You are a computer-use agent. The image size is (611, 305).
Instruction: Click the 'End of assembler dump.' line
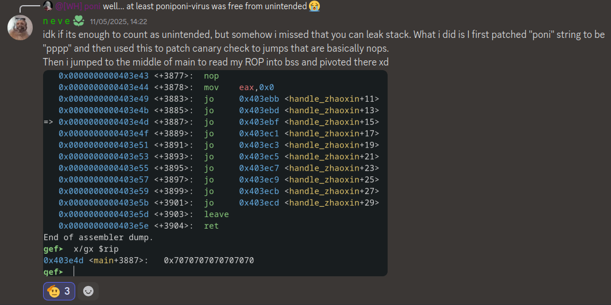click(x=98, y=237)
